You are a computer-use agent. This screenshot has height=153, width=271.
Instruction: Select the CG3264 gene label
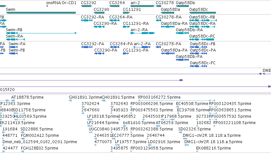click(117, 3)
